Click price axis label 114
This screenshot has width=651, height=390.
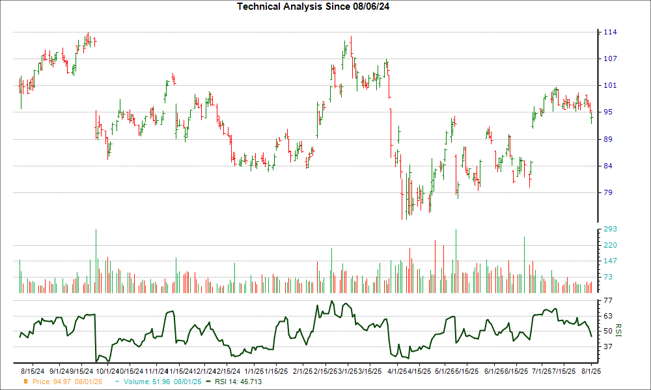(x=610, y=32)
